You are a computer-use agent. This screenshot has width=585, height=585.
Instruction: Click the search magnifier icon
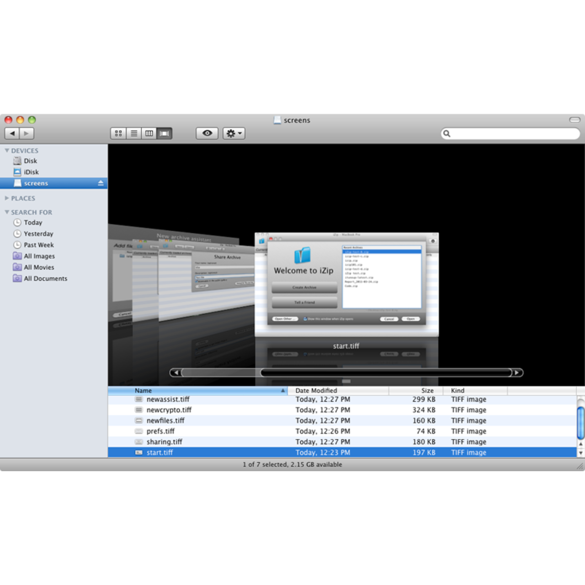coord(447,133)
